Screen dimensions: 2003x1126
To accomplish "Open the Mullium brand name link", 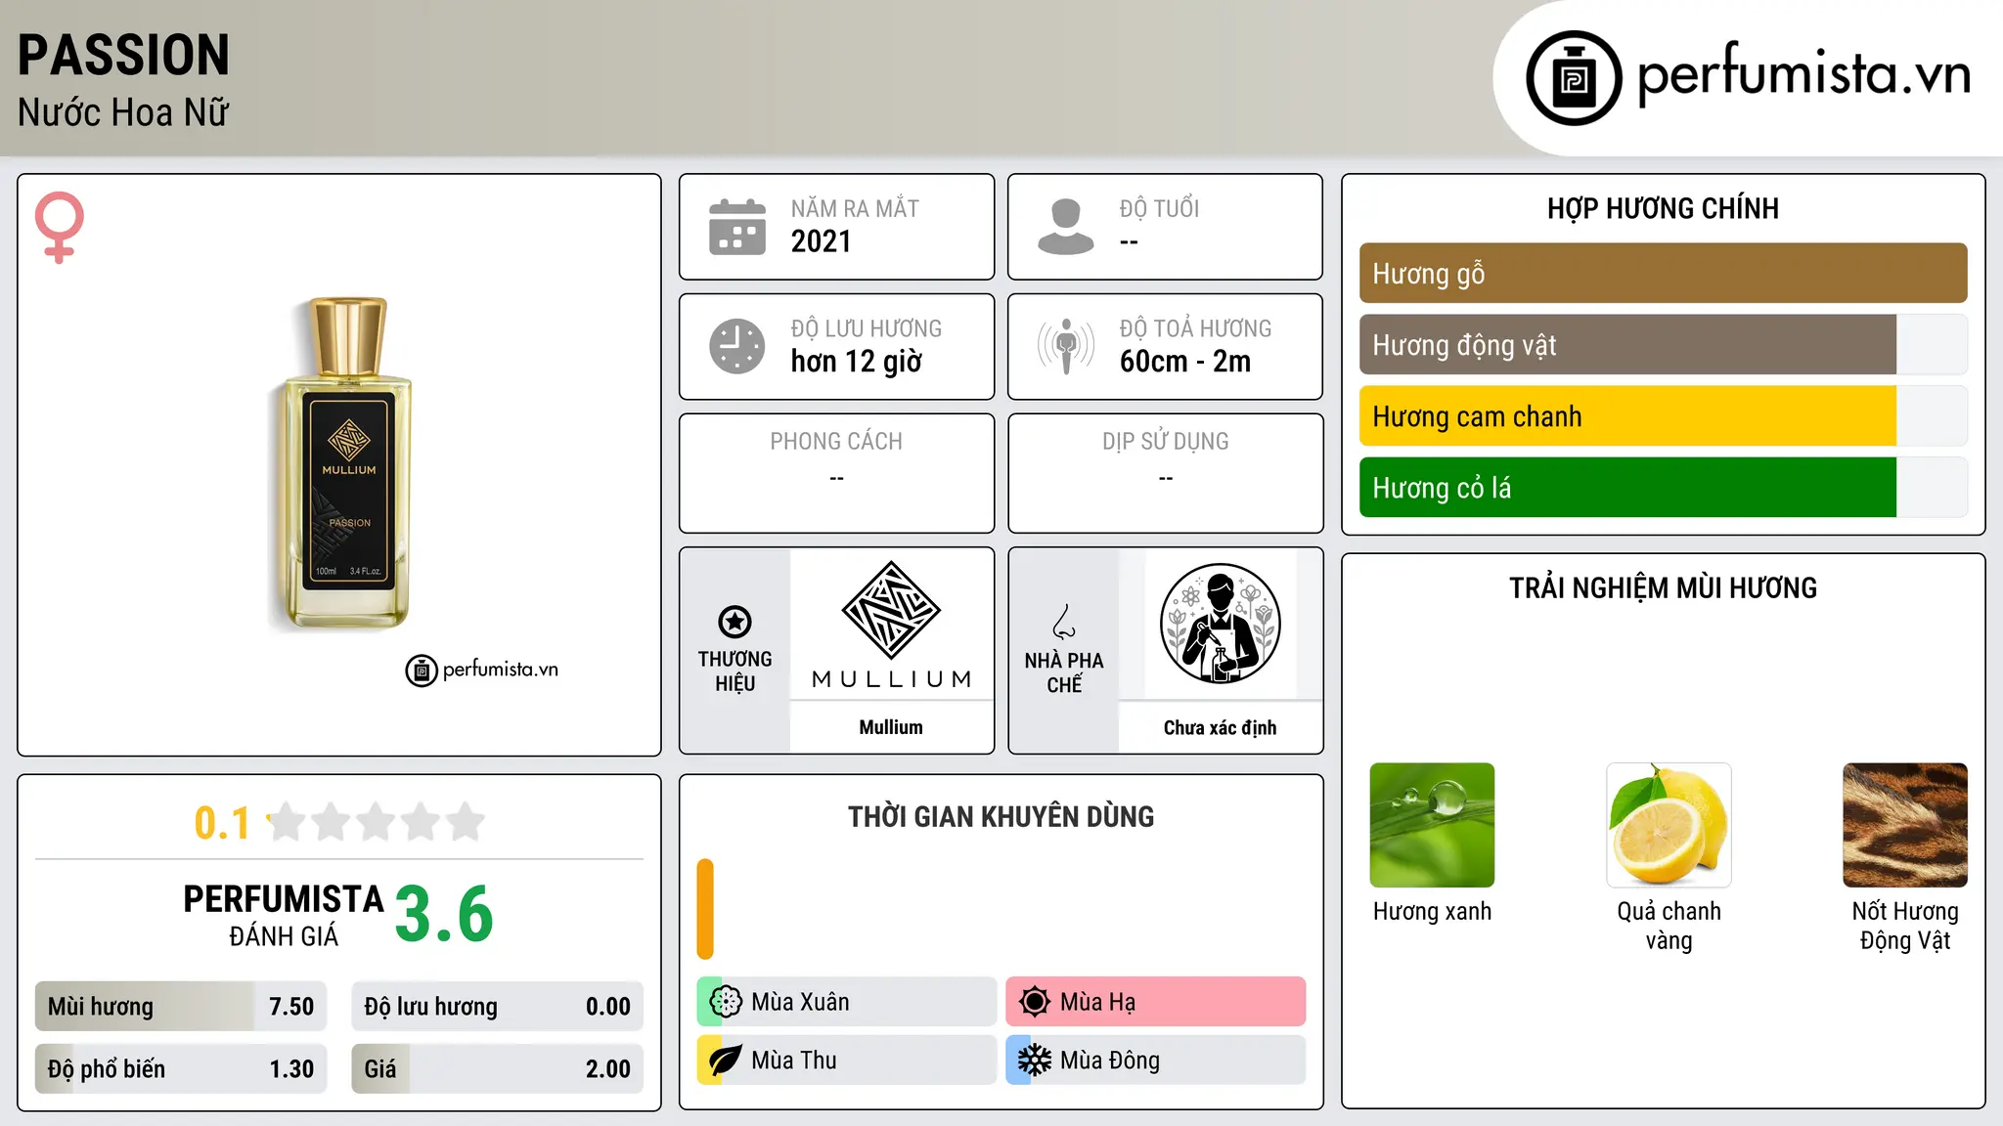I will pos(891,727).
